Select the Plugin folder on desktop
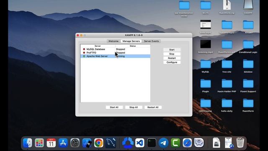268x151 pixels. (x=206, y=84)
